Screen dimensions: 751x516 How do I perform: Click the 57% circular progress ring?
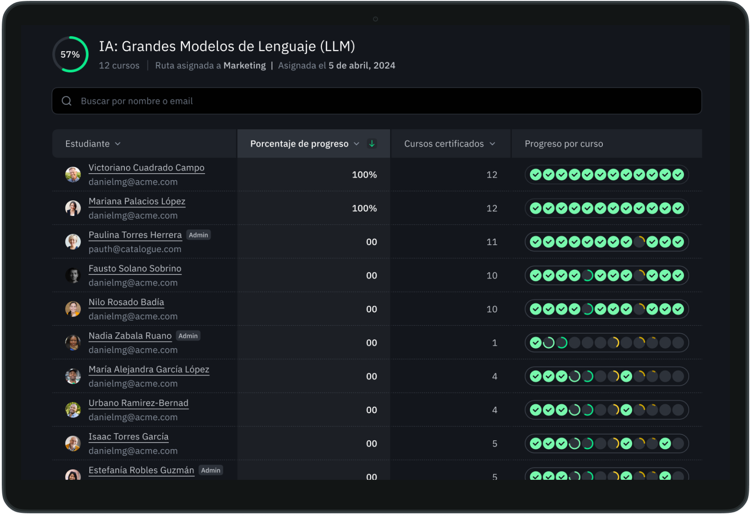point(70,55)
